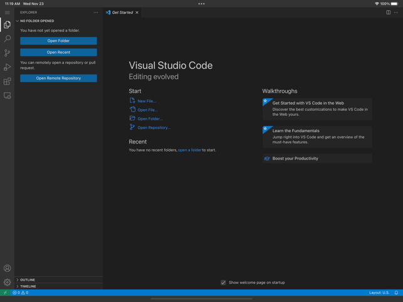
Task: Open Explorer views and more actions
Action: coord(96,13)
